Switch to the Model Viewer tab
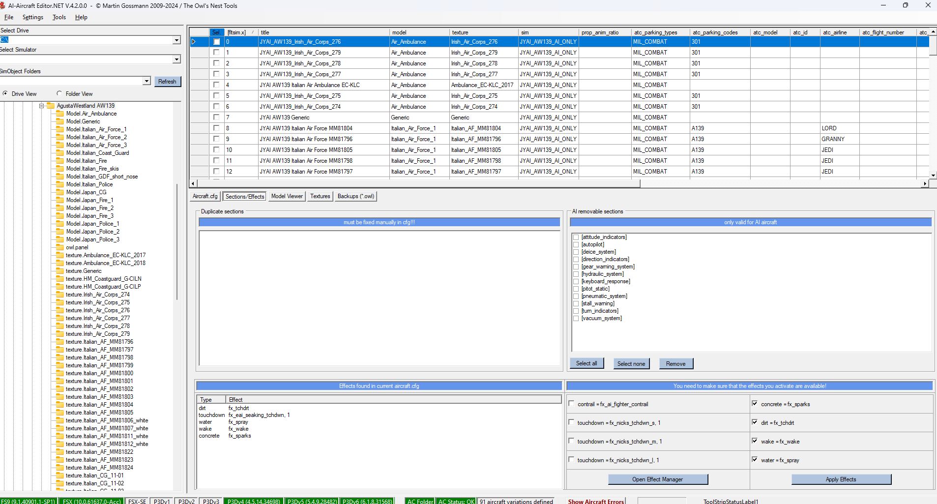 tap(287, 196)
